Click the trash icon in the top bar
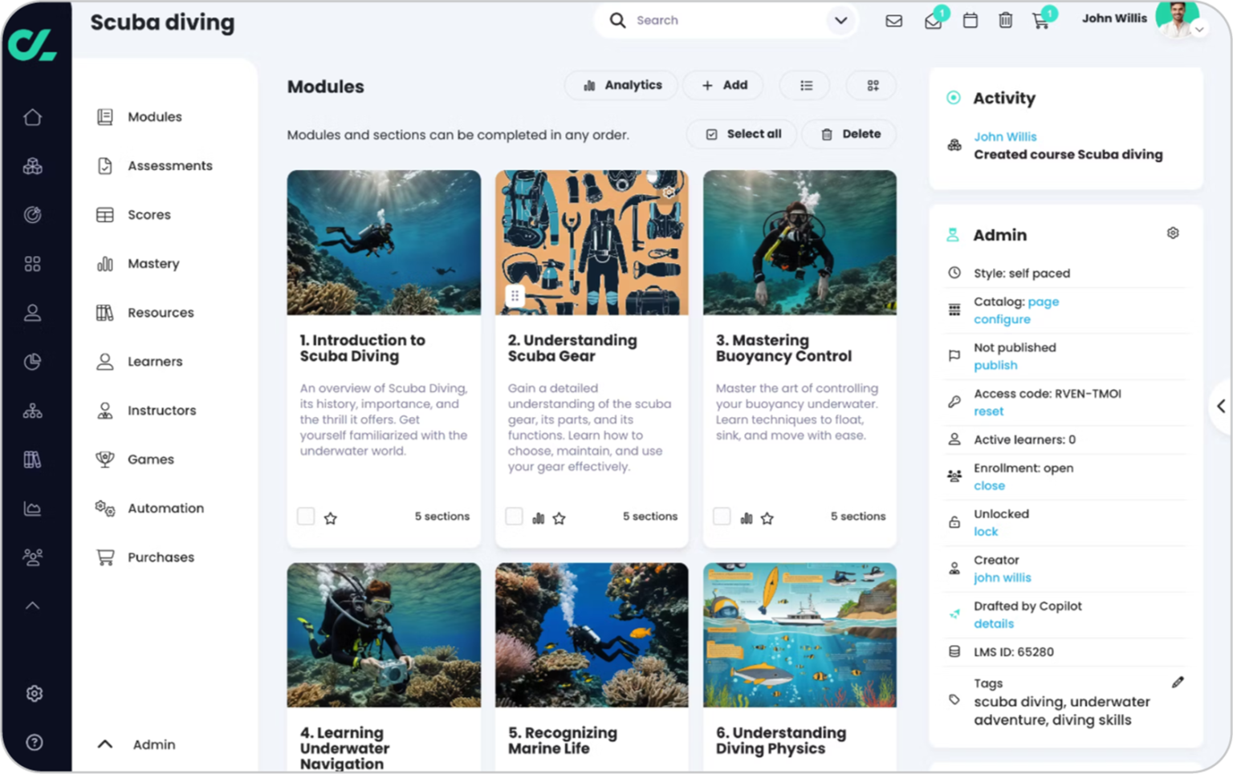The height and width of the screenshot is (774, 1233). (1005, 21)
